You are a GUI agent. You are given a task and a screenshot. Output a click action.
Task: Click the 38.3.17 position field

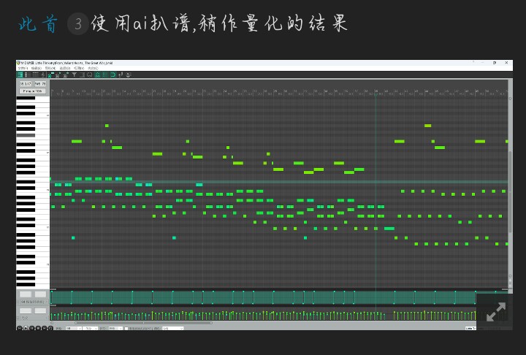[x=26, y=83]
